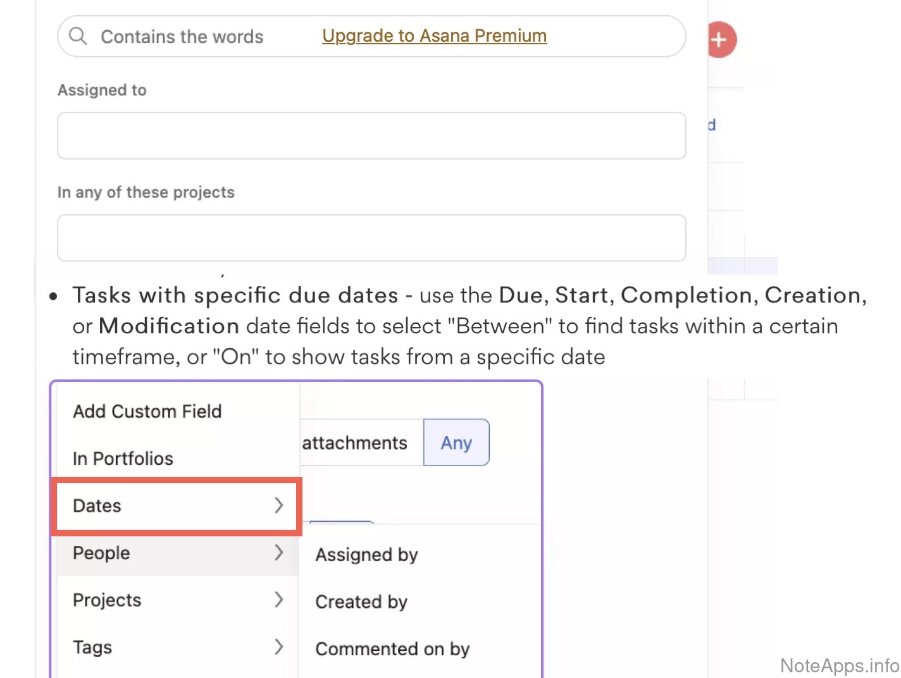Open Upgrade to Asana Premium link
Viewport: 901px width, 678px height.
click(434, 36)
